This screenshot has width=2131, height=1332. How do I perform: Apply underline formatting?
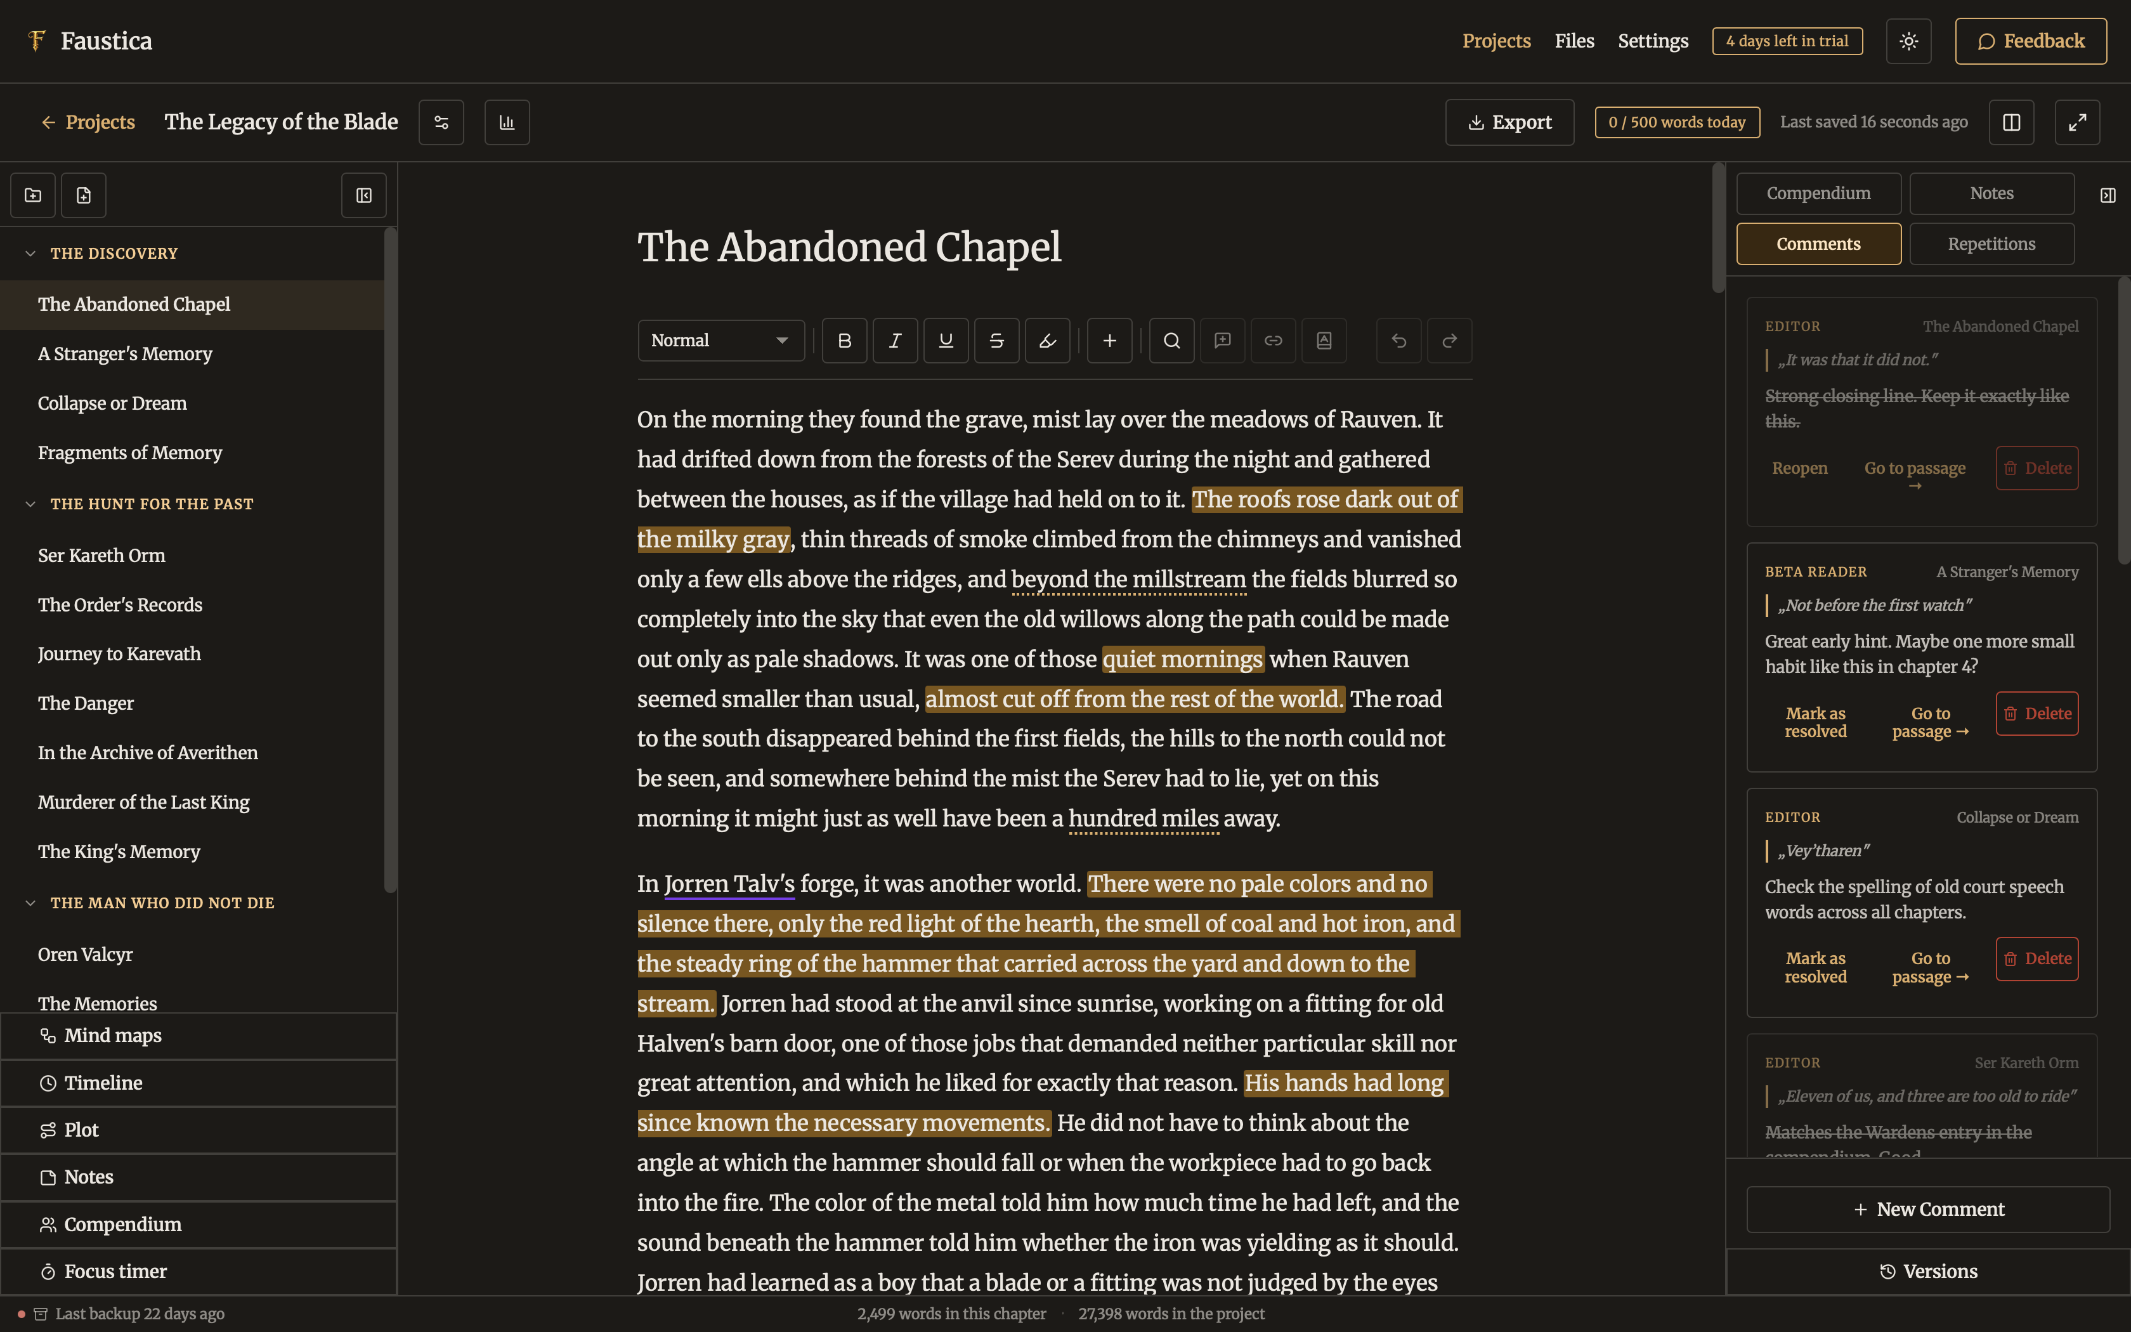[x=946, y=340]
